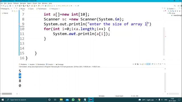Screen dimensions: 182x102
Task: Click the editor vertical scrollbar
Action: click(164, 41)
